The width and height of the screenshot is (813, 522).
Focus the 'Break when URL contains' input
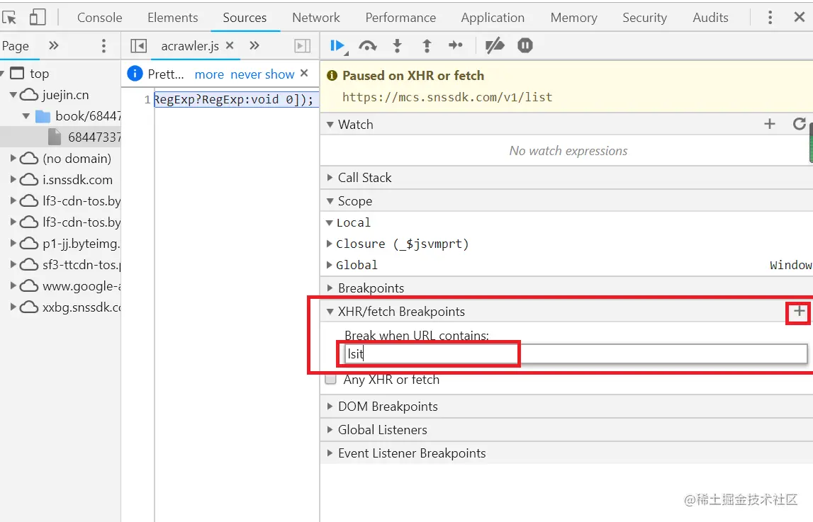tap(575, 353)
